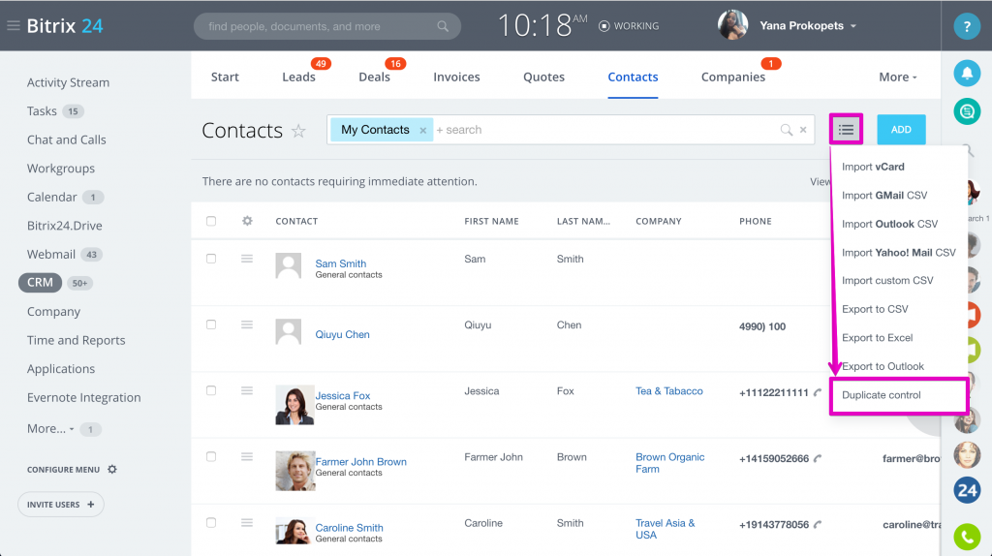Viewport: 992px width, 556px height.
Task: Open the row action menu for Farmer John Brown
Action: (247, 456)
